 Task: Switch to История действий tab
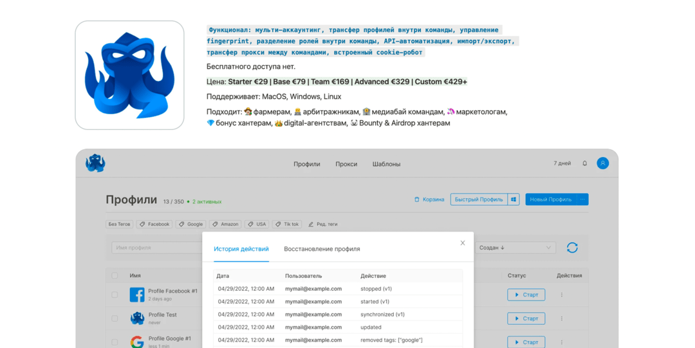click(241, 249)
